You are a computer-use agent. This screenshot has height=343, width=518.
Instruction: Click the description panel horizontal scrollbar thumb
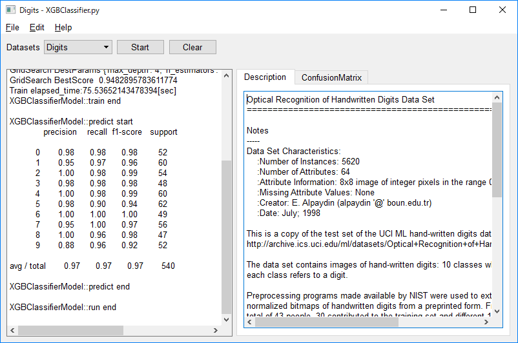click(x=327, y=322)
